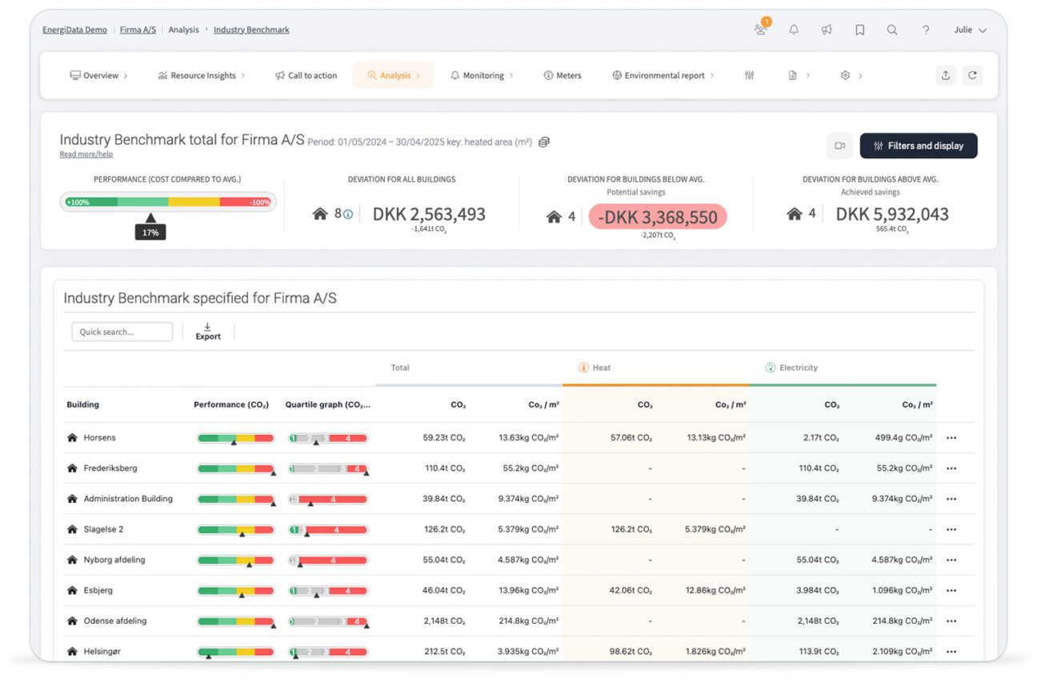Click the help question mark icon
Image resolution: width=1037 pixels, height=687 pixels.
coord(926,30)
